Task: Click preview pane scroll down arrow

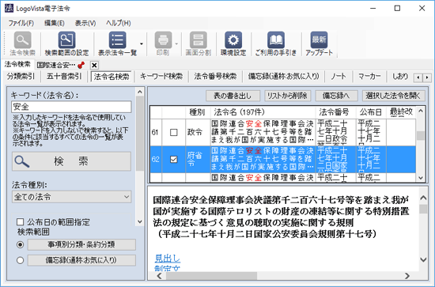Action: tap(423, 260)
